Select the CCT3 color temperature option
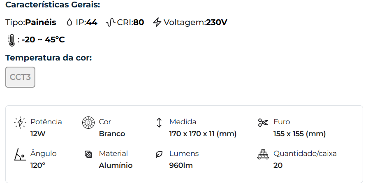This screenshot has width=368, height=186. [20, 77]
